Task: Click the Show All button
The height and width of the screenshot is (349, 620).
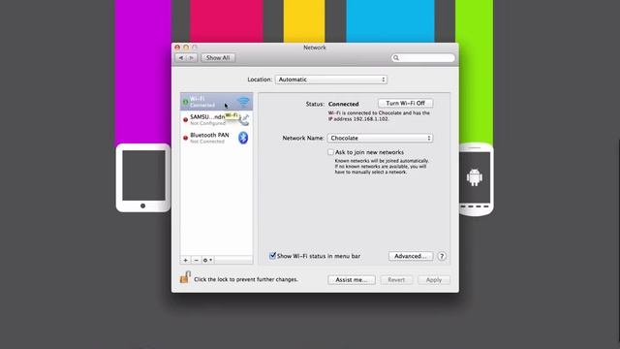Action: point(218,58)
